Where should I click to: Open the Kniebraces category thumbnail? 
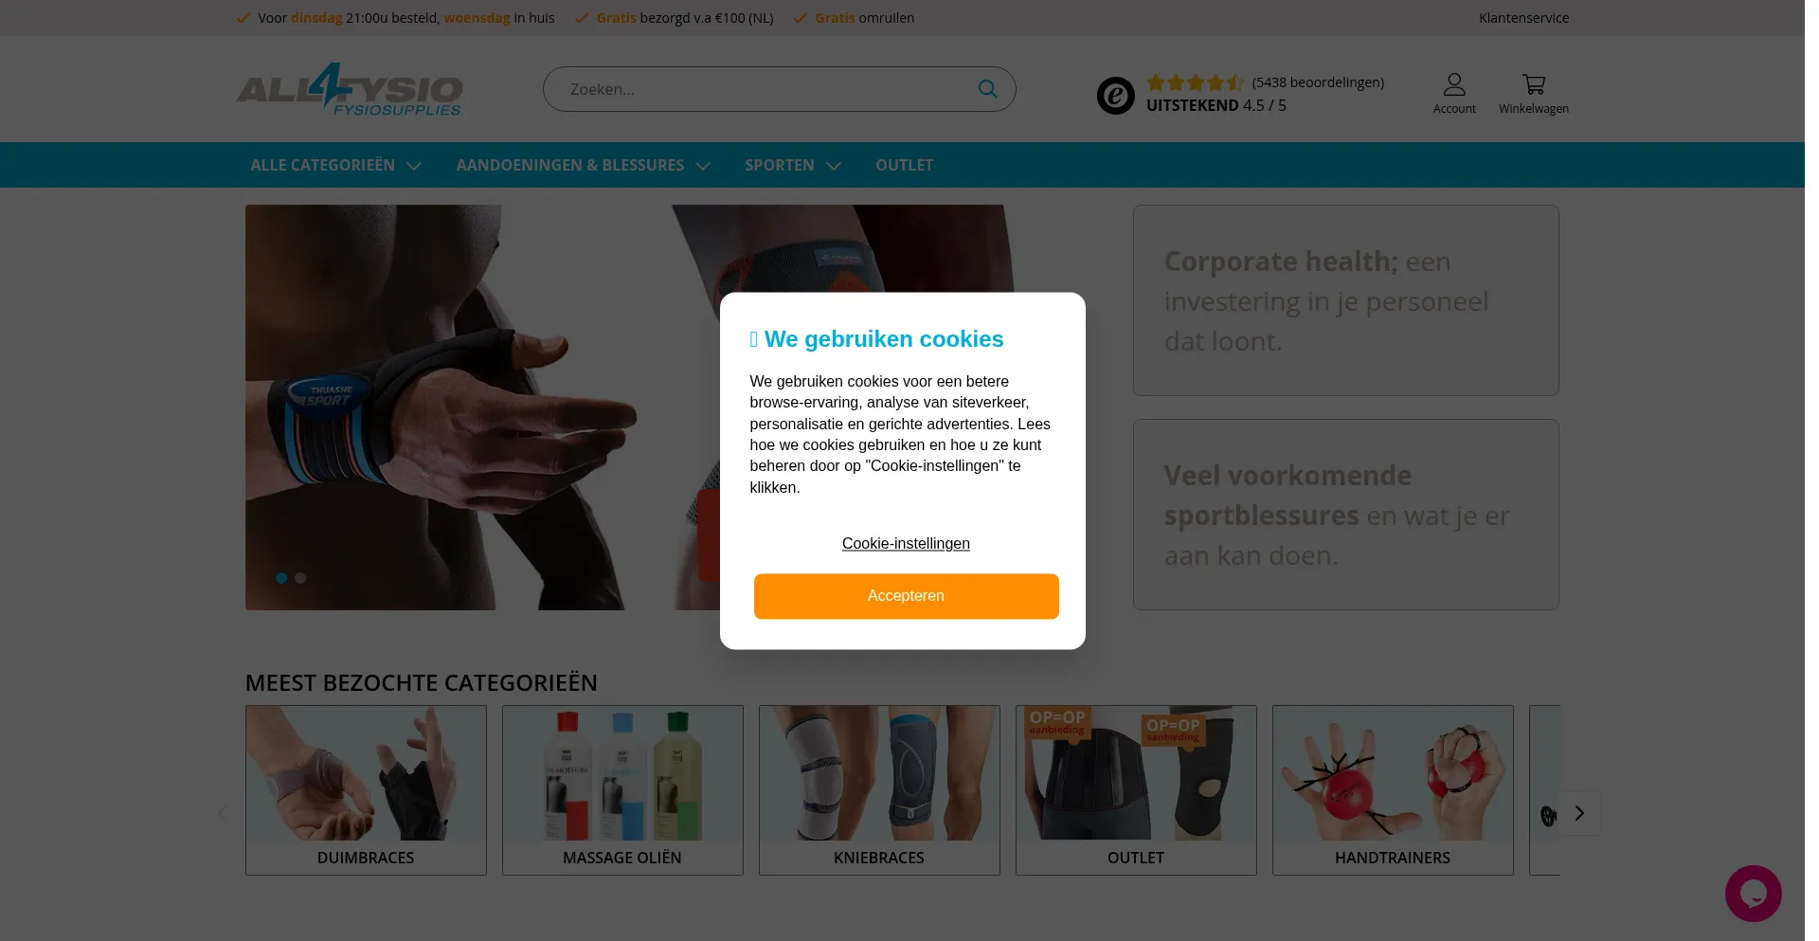pyautogui.click(x=879, y=789)
